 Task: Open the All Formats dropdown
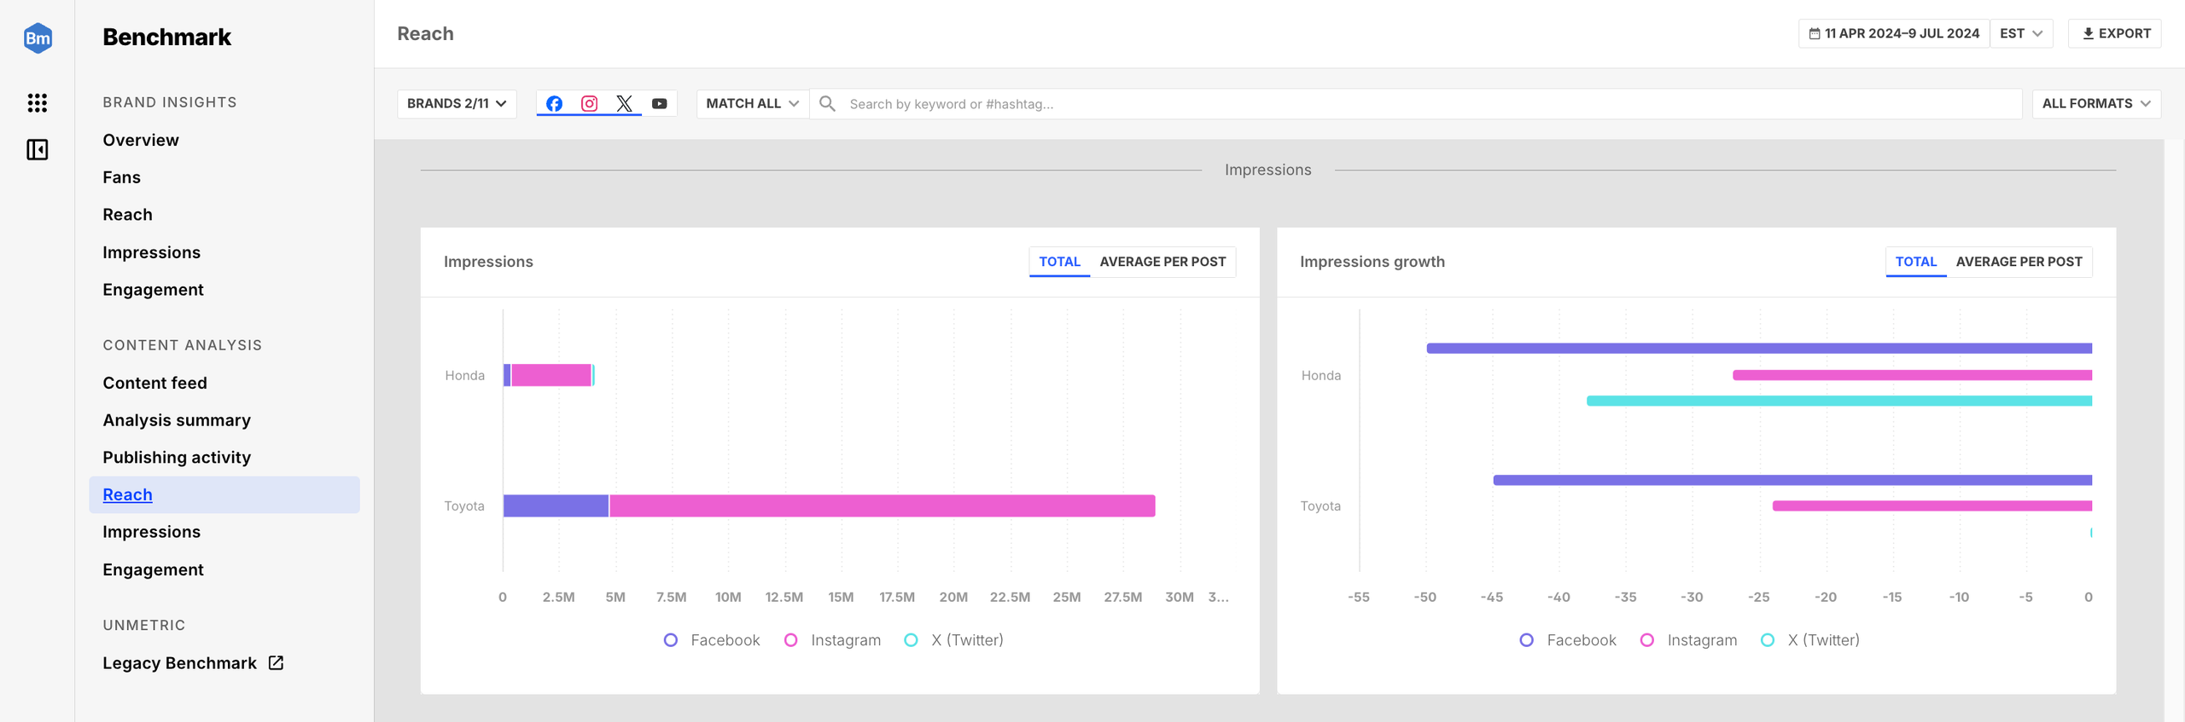tap(2096, 104)
